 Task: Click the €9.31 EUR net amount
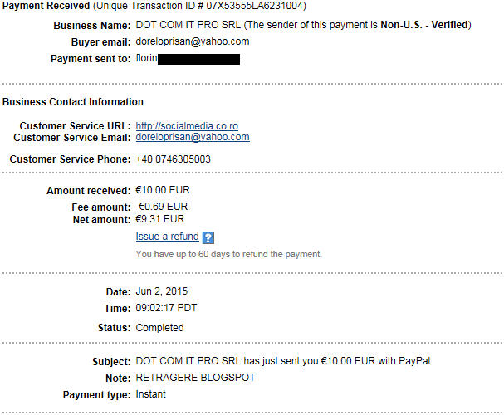pyautogui.click(x=160, y=220)
